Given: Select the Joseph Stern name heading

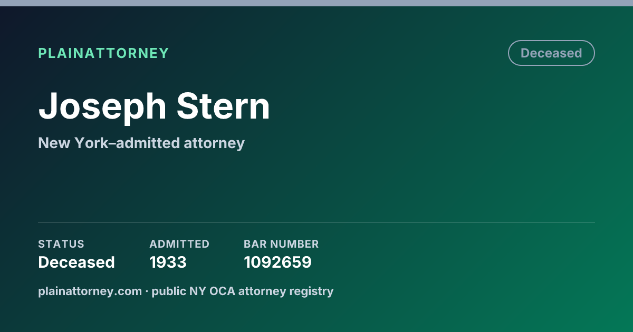Looking at the screenshot, I should [x=154, y=106].
